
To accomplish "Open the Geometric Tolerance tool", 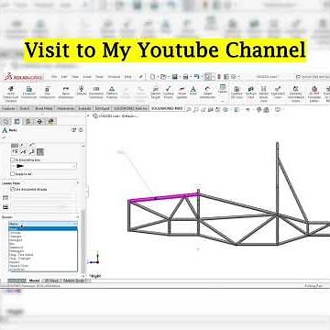I will (96, 93).
